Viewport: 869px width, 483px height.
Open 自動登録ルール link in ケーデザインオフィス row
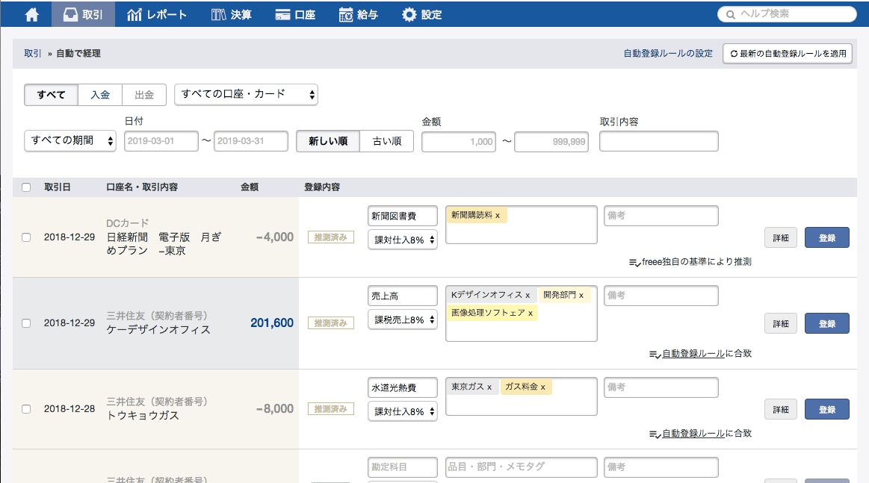[694, 353]
